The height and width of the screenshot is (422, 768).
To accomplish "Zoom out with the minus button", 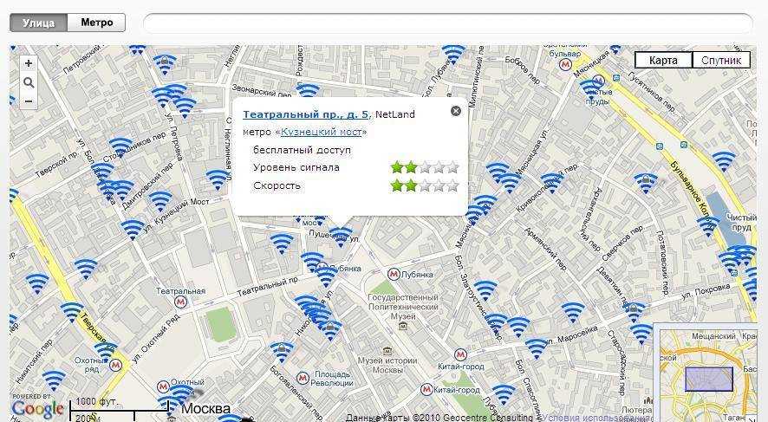I will [x=29, y=101].
